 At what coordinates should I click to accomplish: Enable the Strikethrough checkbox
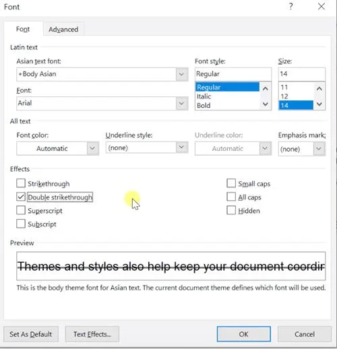tap(21, 183)
